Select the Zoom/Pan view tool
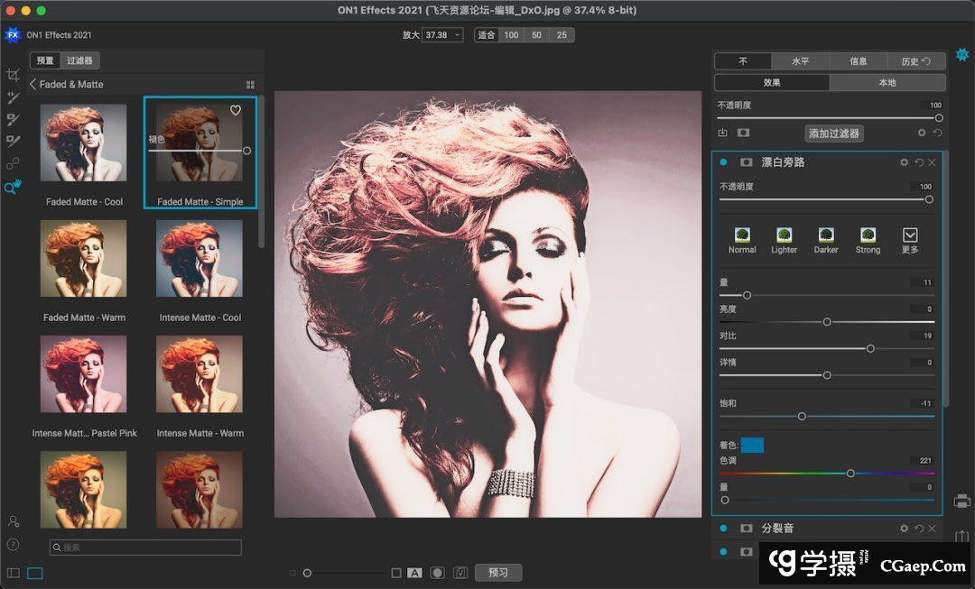The height and width of the screenshot is (589, 975). click(13, 187)
